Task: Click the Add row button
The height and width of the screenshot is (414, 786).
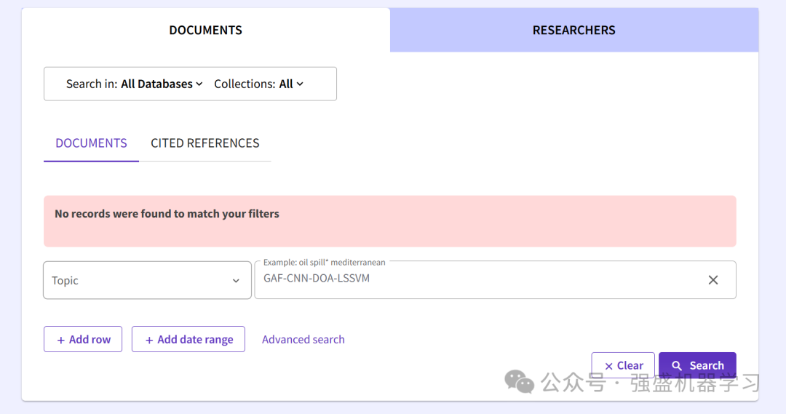Action: coord(83,339)
